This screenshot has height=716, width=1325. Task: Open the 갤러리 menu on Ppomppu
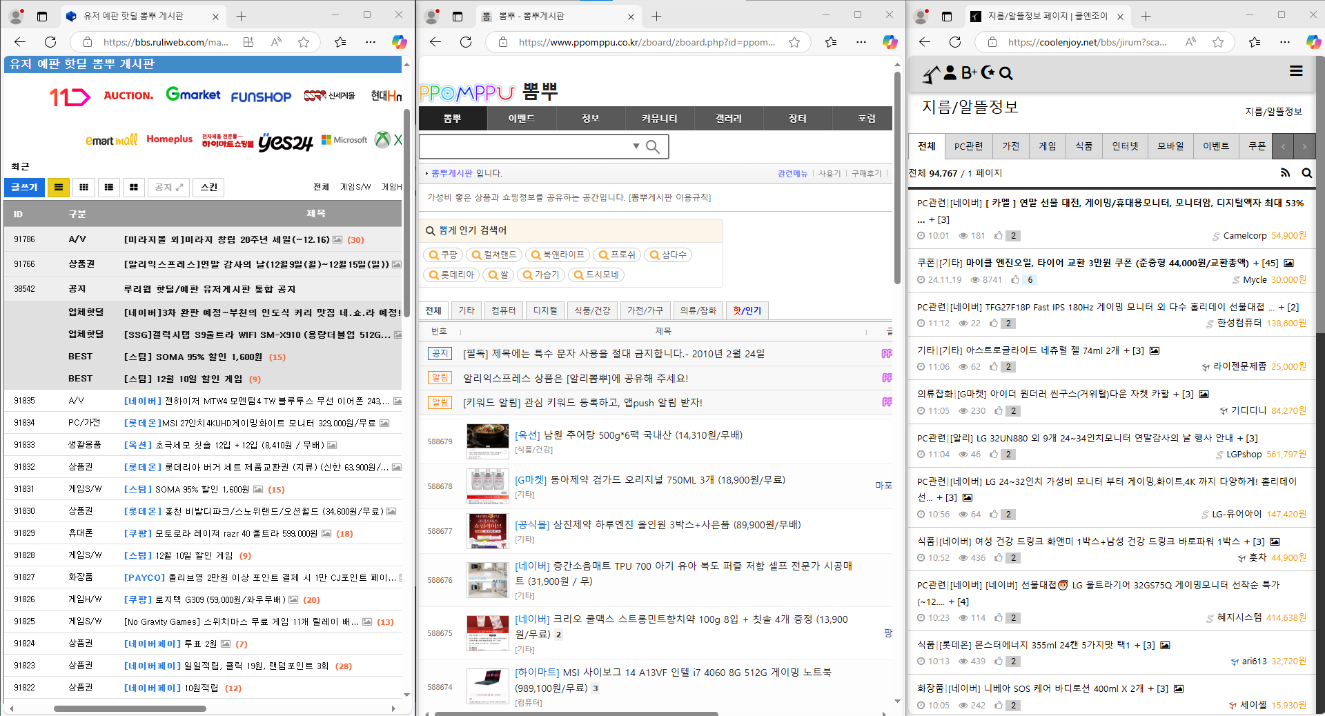[x=728, y=119]
